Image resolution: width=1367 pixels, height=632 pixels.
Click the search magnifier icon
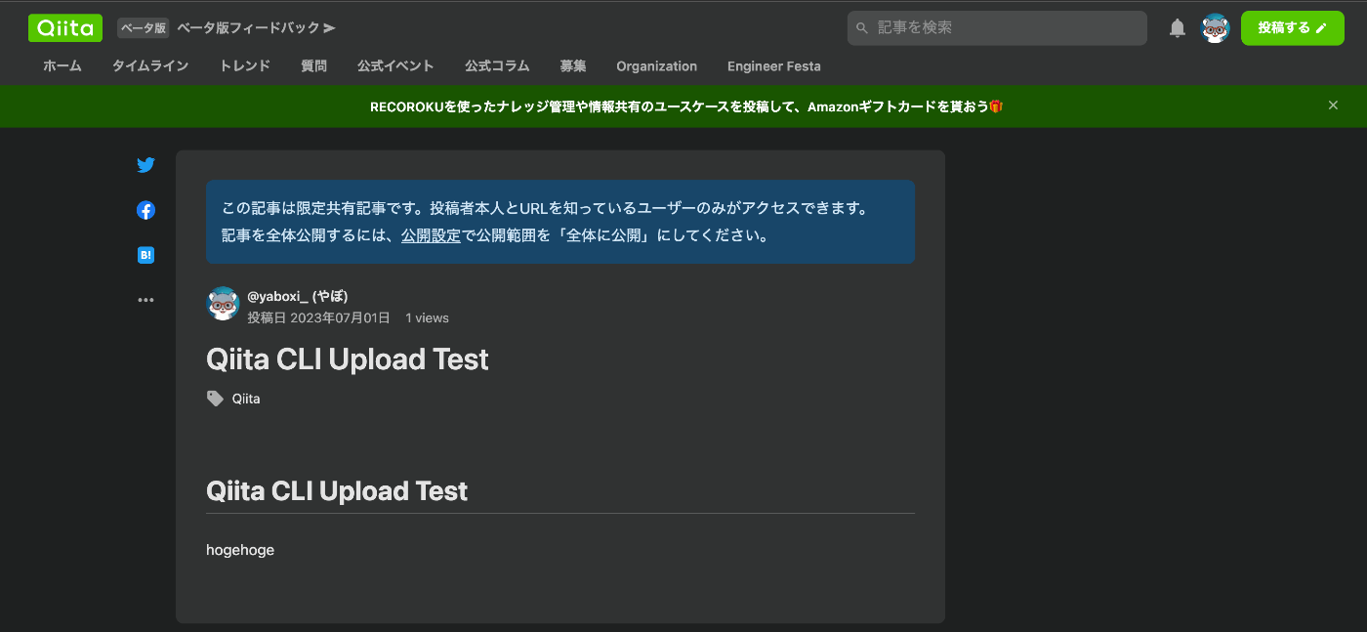coord(862,28)
